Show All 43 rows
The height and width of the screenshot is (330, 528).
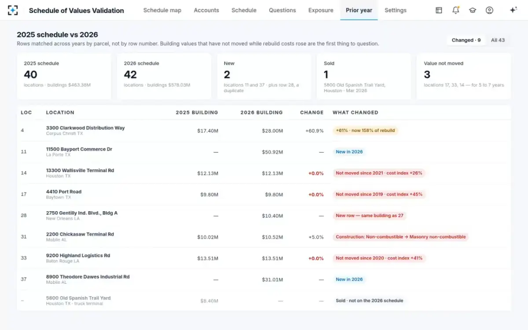click(x=498, y=40)
